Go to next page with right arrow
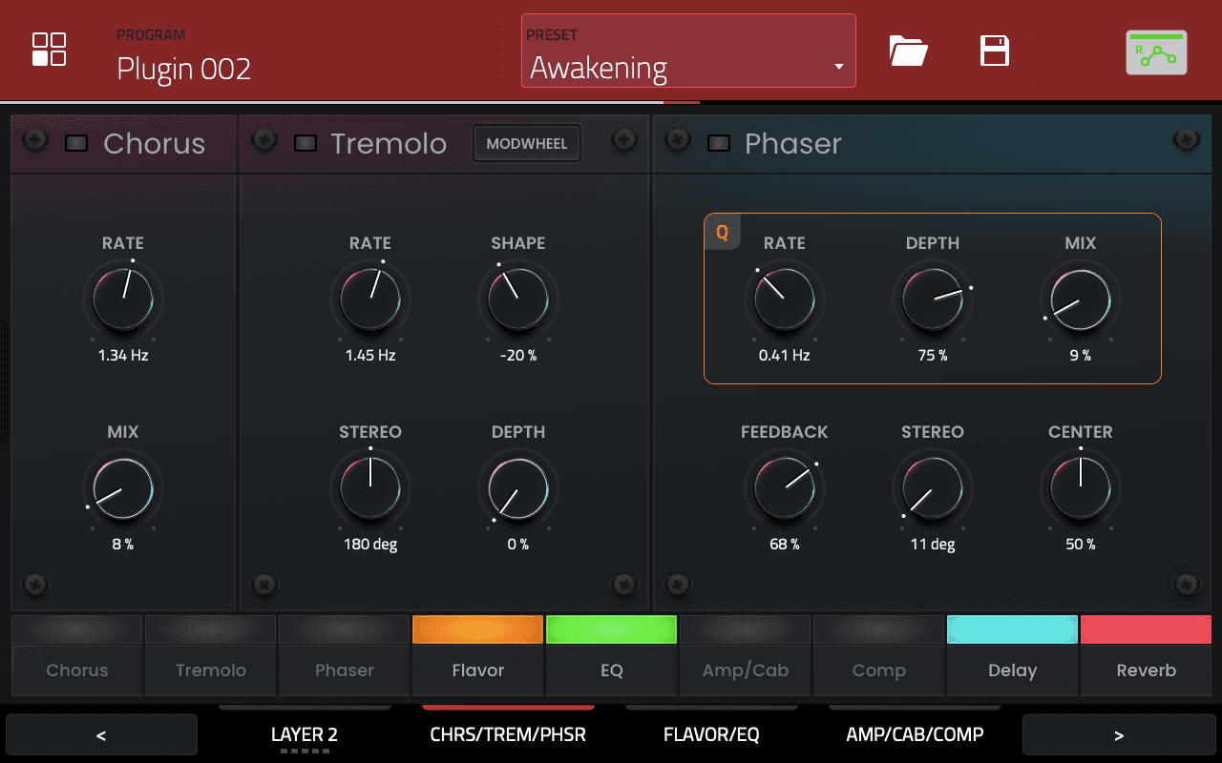The image size is (1222, 763). (x=1118, y=735)
